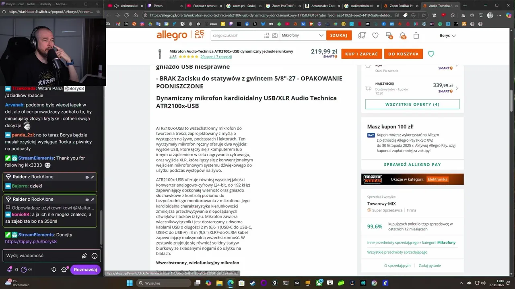Click KUP I ZAPŁAĆ button
Screen dimensions: 515x289
pos(362,54)
